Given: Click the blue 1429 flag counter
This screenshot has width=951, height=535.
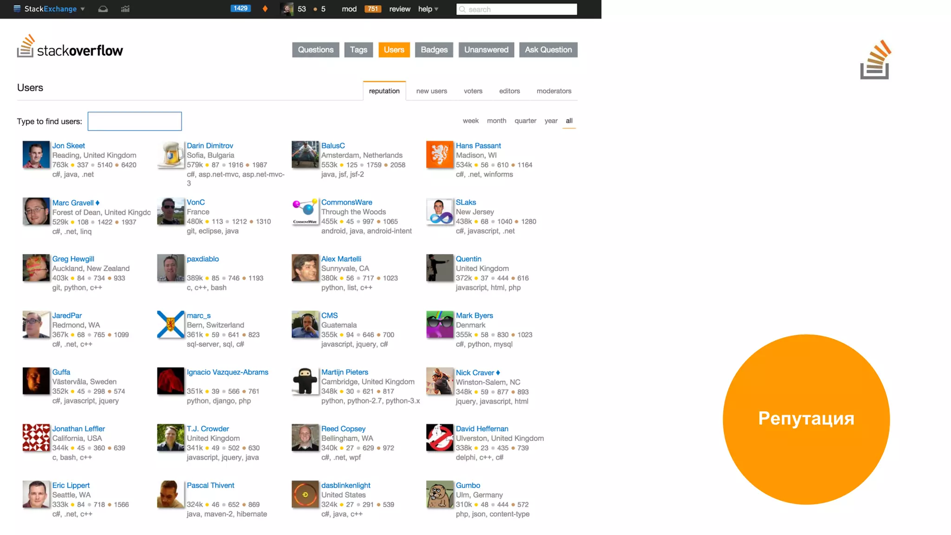Looking at the screenshot, I should point(241,8).
